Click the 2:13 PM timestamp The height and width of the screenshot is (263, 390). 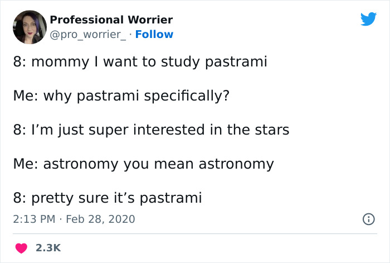tap(33, 219)
